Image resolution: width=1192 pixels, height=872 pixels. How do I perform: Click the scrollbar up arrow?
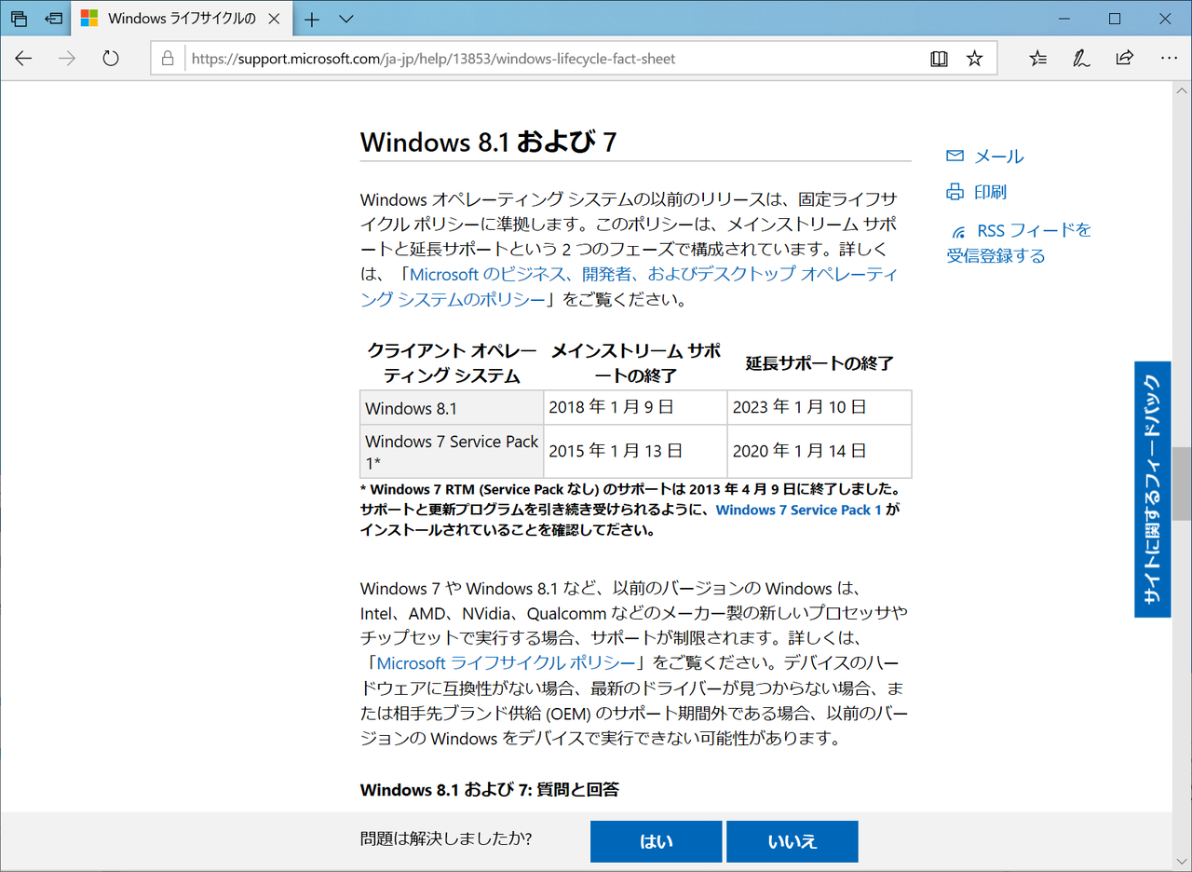1182,89
